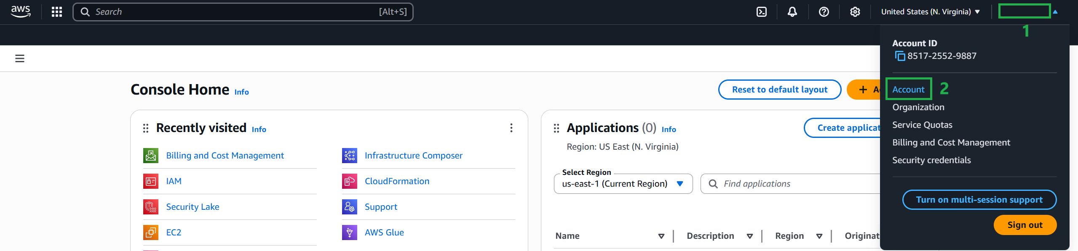This screenshot has width=1078, height=251.
Task: Click the AWS logo home icon
Action: click(x=21, y=11)
